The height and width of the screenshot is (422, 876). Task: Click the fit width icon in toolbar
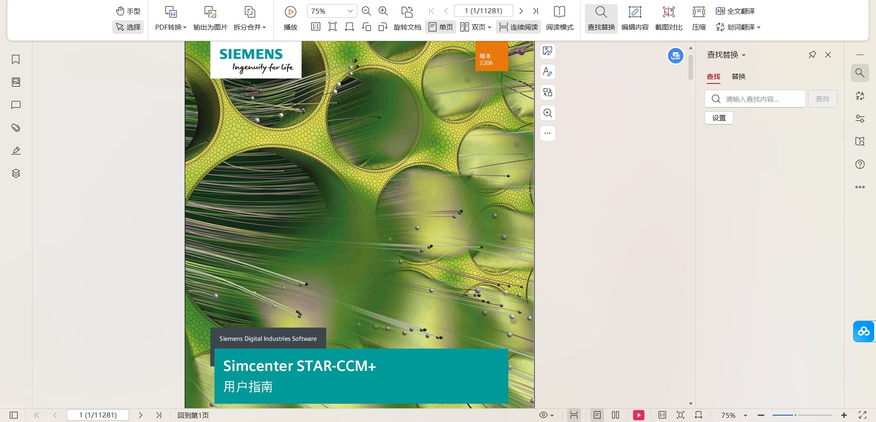pyautogui.click(x=349, y=27)
